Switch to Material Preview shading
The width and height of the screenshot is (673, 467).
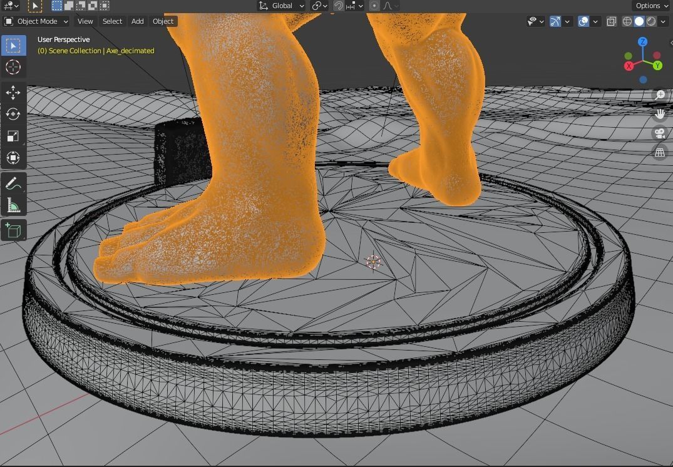click(651, 21)
